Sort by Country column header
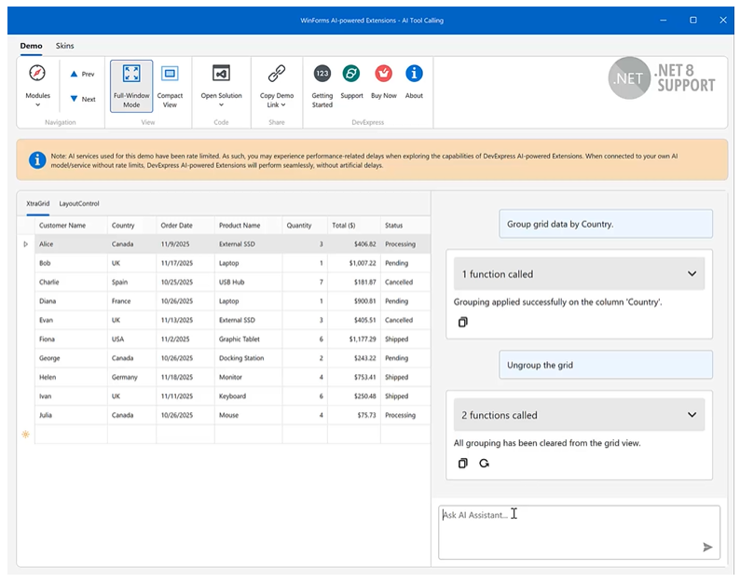The width and height of the screenshot is (740, 583). 131,226
